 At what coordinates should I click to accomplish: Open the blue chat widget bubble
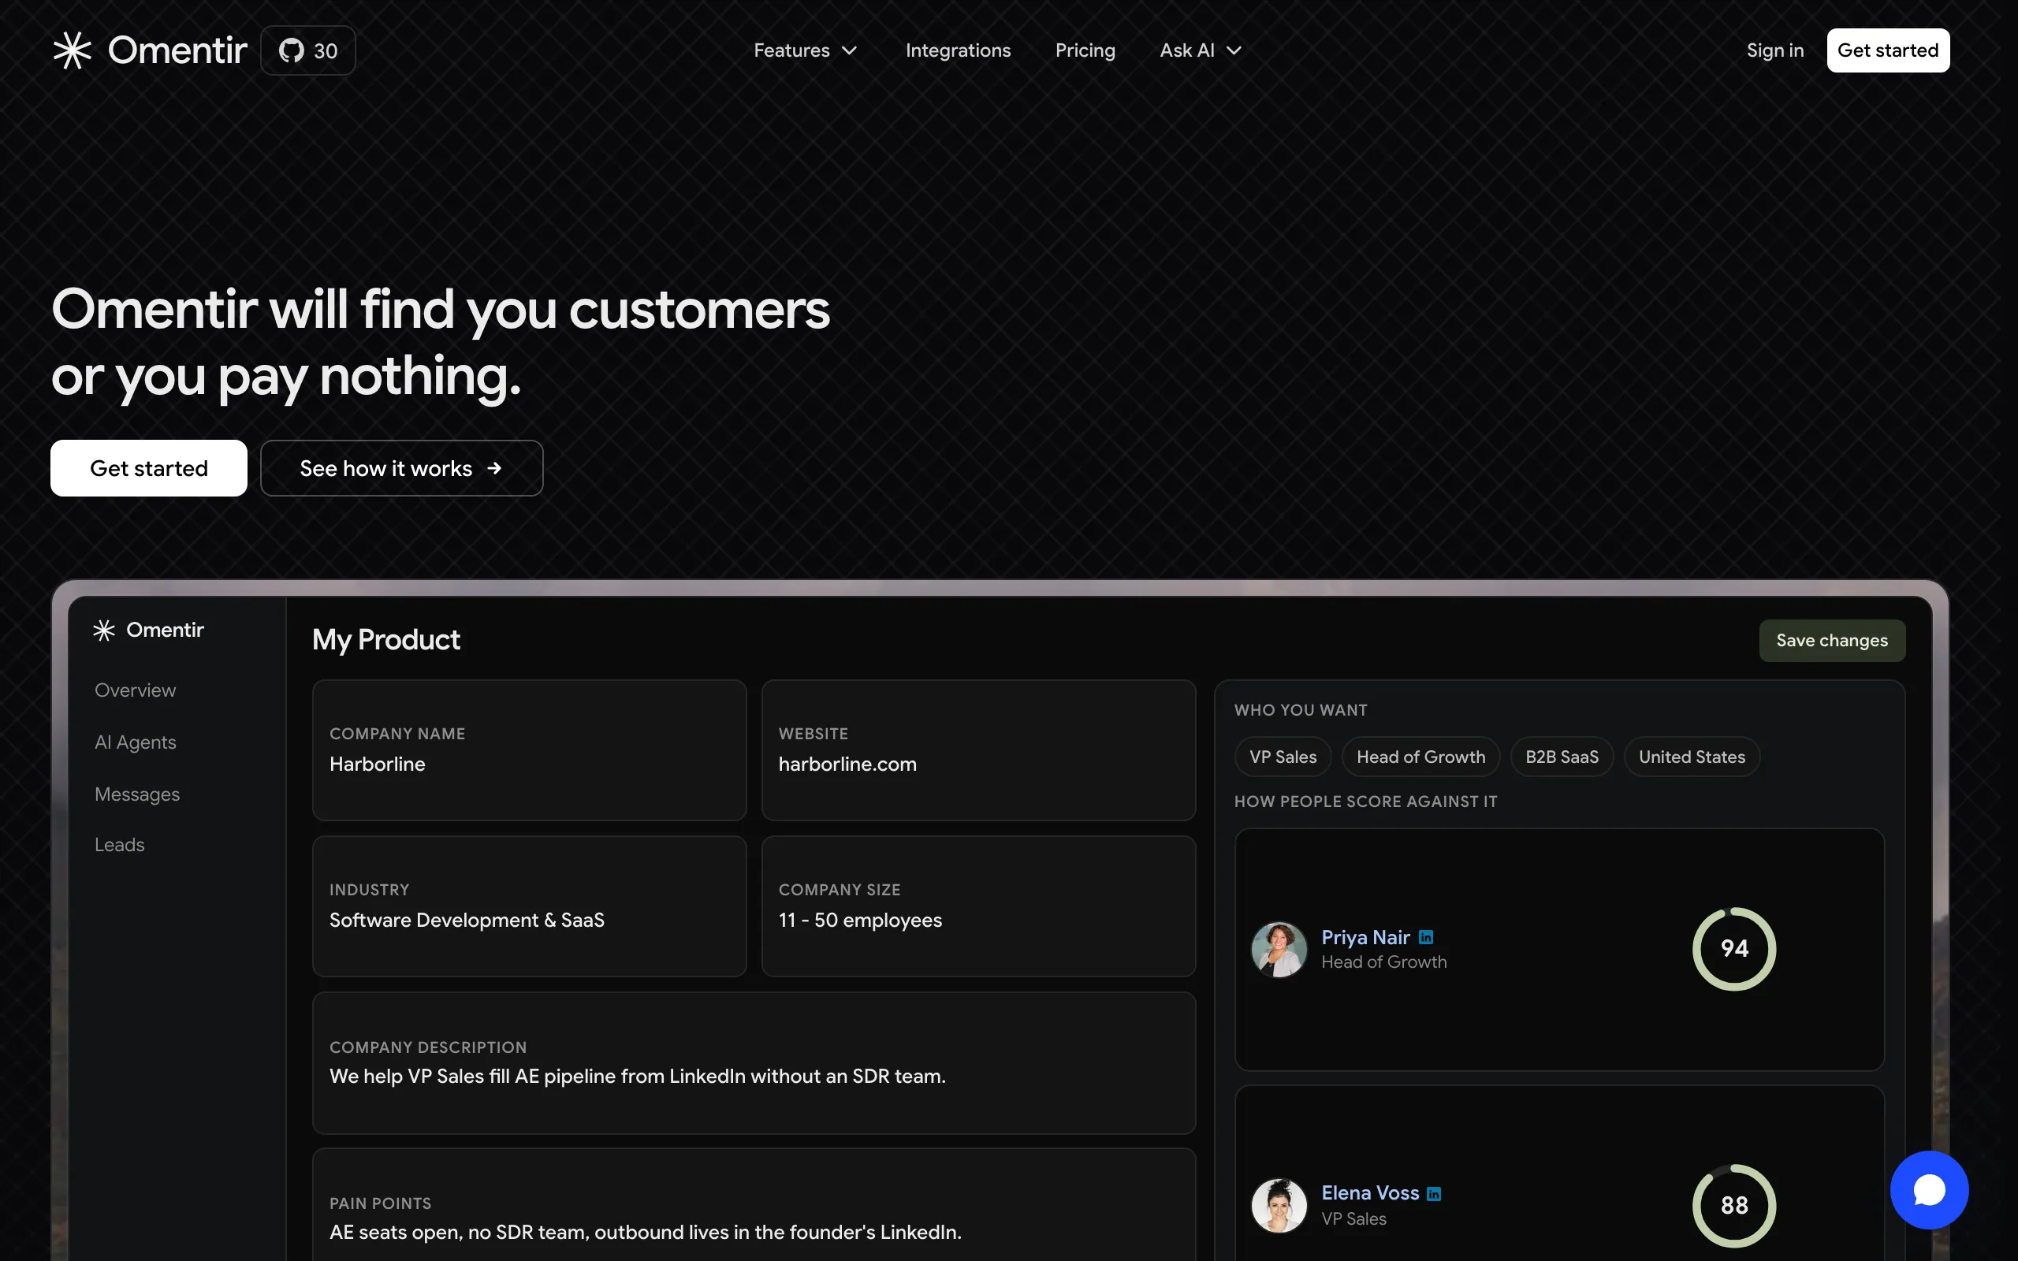(1930, 1190)
